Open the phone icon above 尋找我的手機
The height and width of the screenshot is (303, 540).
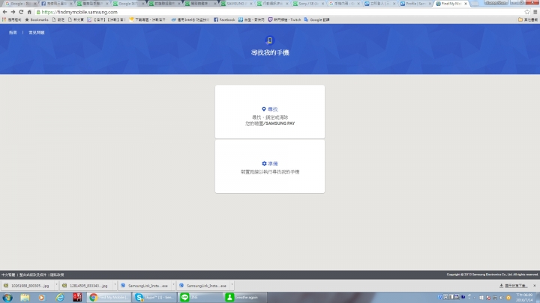pyautogui.click(x=270, y=40)
